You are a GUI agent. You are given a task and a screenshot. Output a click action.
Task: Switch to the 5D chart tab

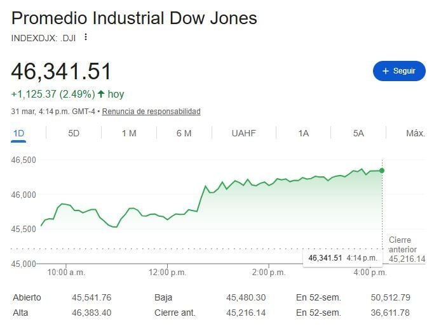tap(74, 133)
